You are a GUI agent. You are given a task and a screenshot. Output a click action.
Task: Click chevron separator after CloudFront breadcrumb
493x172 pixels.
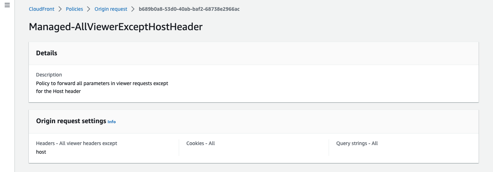coord(60,9)
